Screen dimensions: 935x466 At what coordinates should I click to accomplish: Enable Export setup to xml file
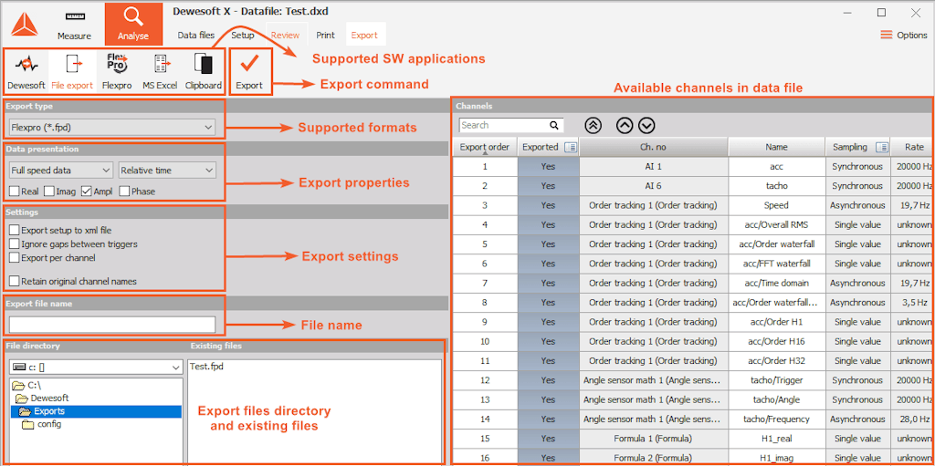pos(15,230)
